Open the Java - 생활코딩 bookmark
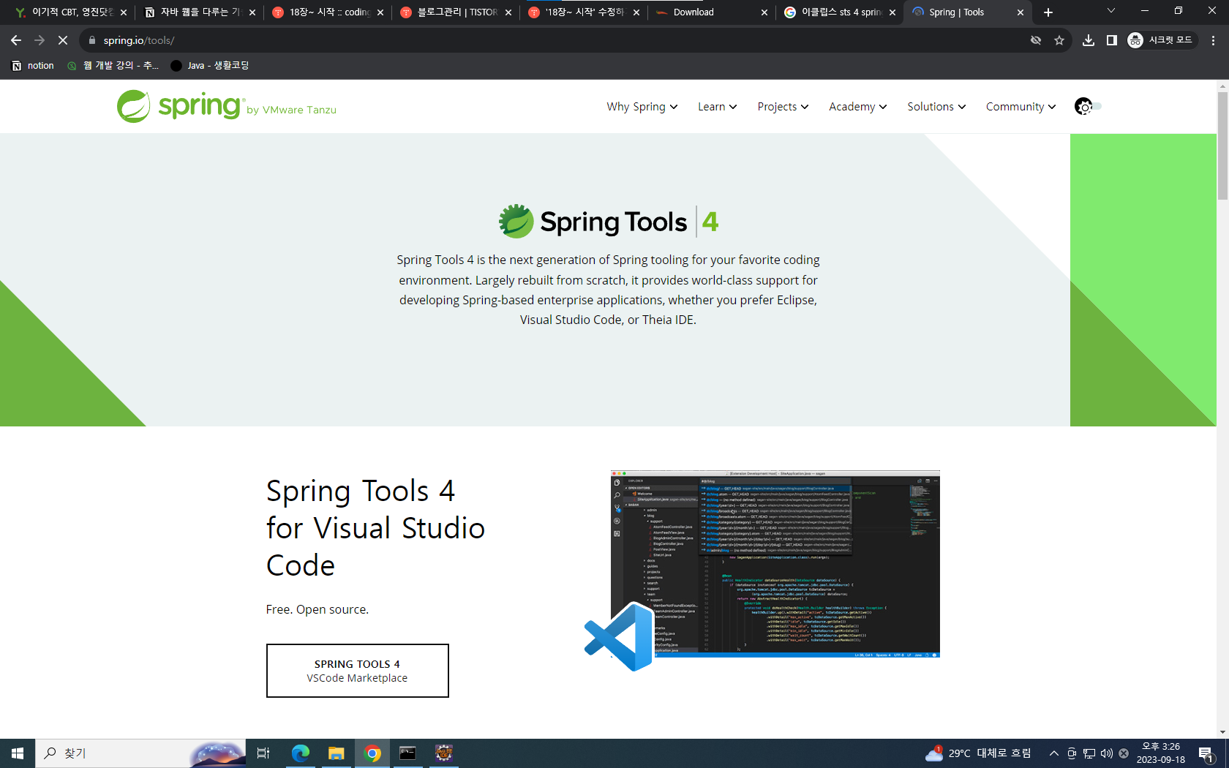This screenshot has height=768, width=1229. coord(210,66)
